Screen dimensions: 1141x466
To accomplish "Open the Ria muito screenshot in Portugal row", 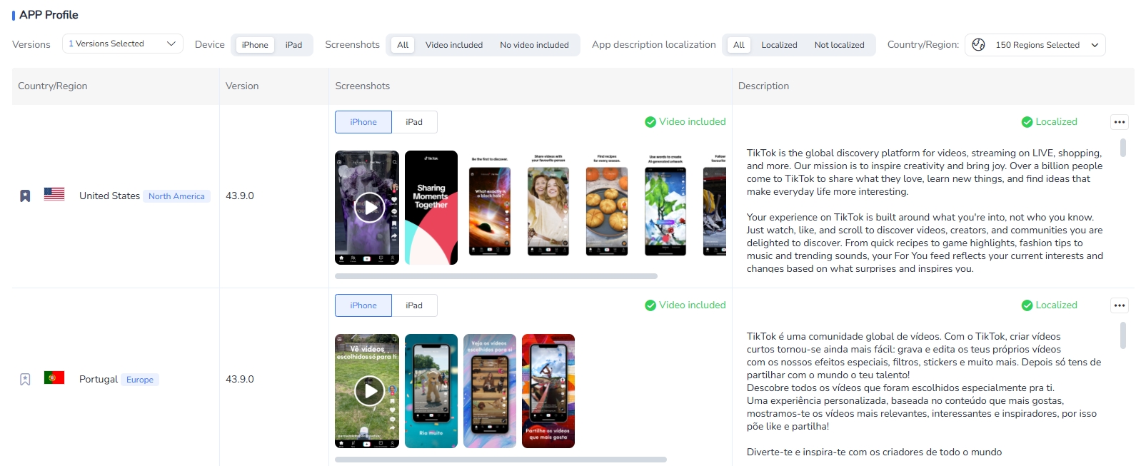I will [431, 391].
